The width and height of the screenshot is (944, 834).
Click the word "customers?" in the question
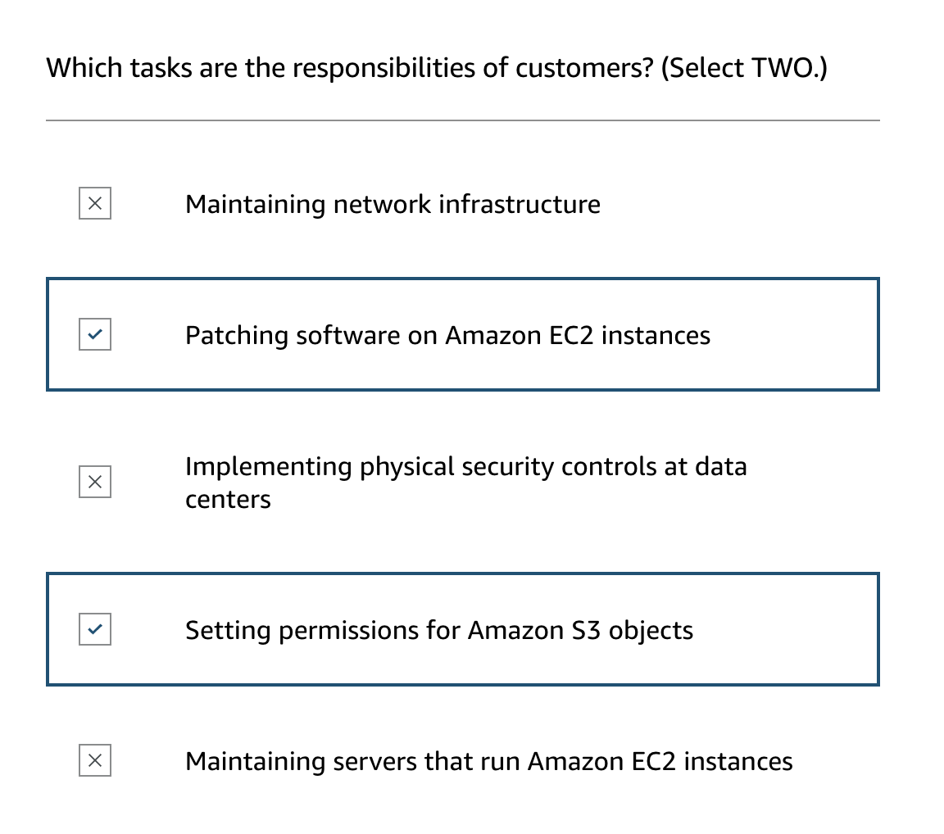[x=584, y=68]
